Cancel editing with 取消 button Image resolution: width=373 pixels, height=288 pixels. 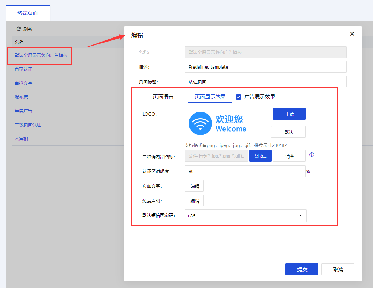coord(338,269)
